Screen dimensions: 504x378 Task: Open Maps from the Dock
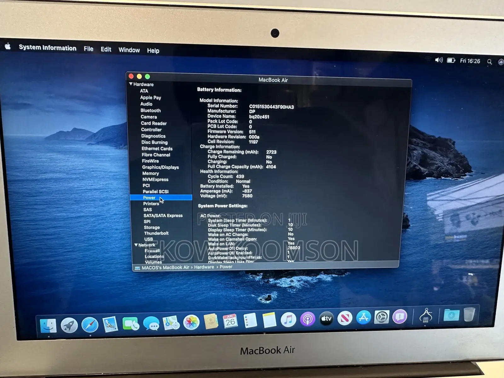[x=171, y=323]
